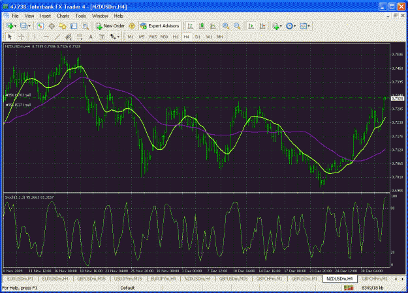Click the Indicators list icon
Viewport: 408px width, 293px height.
click(x=276, y=26)
